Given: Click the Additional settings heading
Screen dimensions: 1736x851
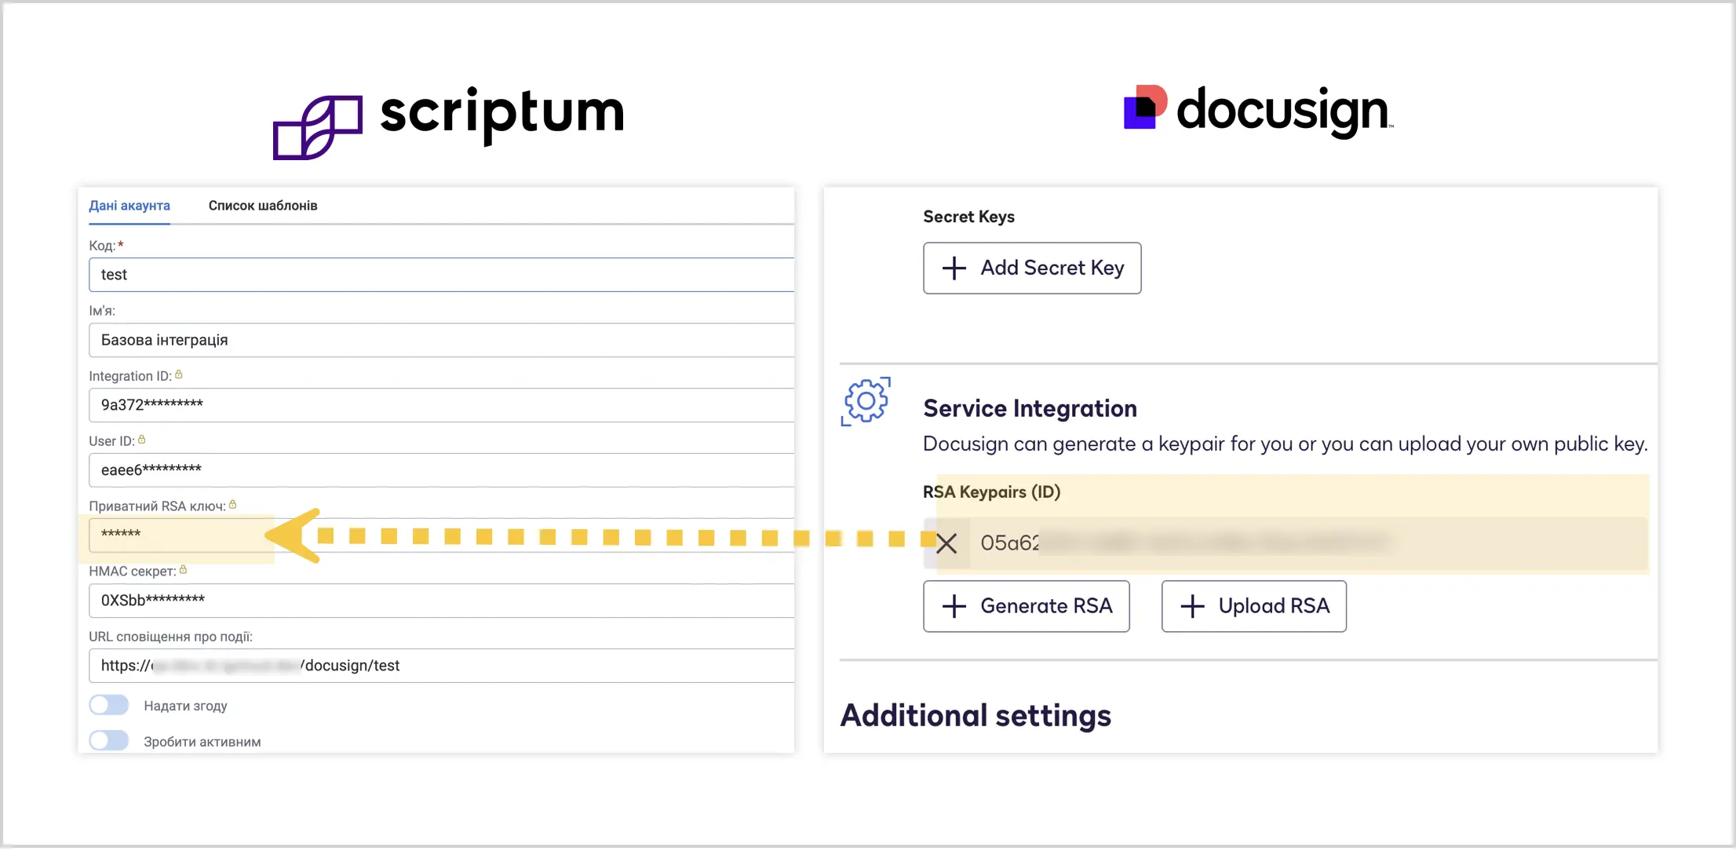Looking at the screenshot, I should click(x=976, y=715).
